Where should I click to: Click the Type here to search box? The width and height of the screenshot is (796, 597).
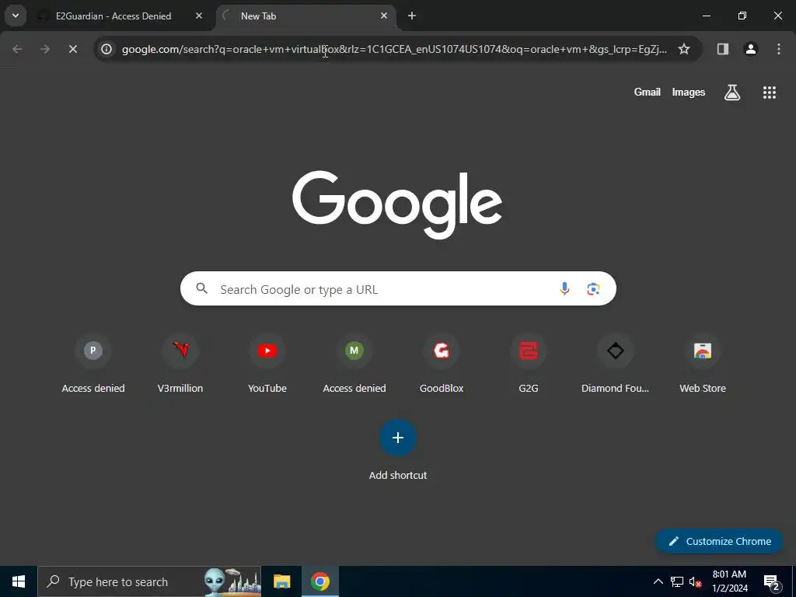[x=149, y=581]
